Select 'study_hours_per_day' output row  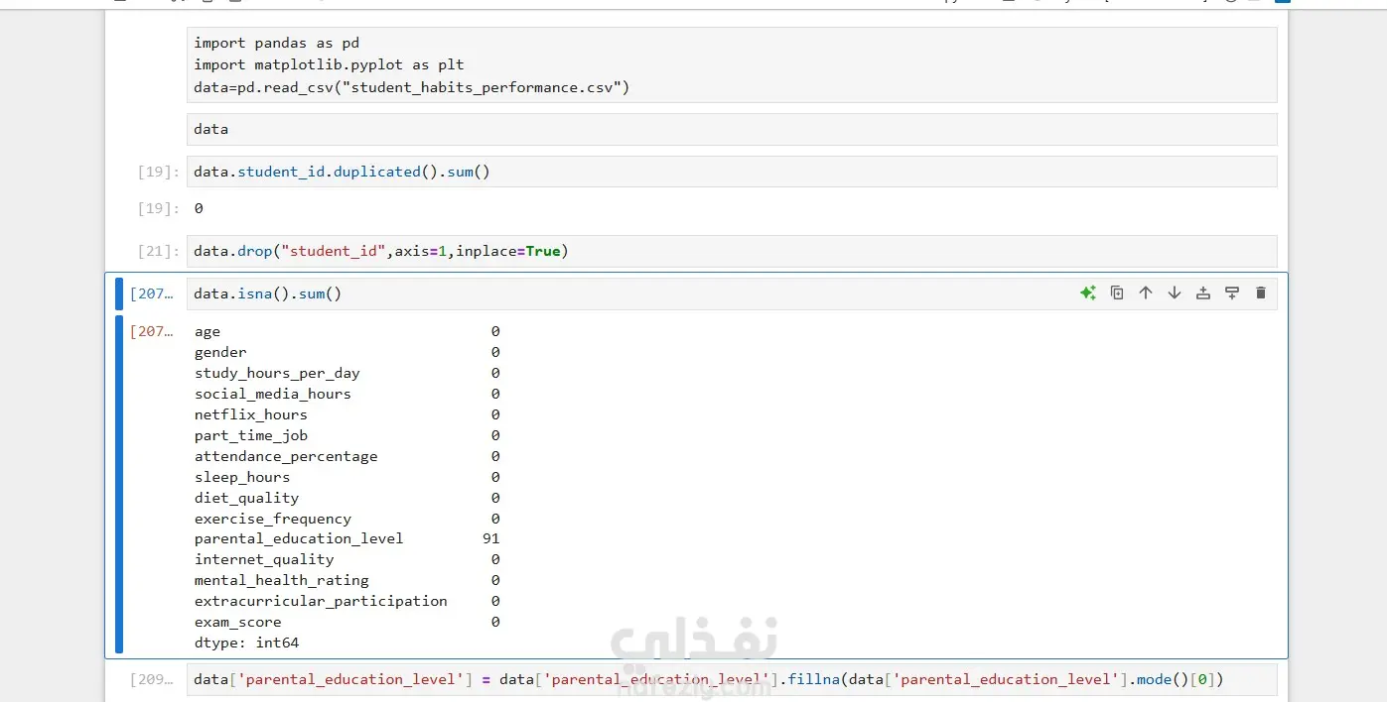click(x=277, y=373)
